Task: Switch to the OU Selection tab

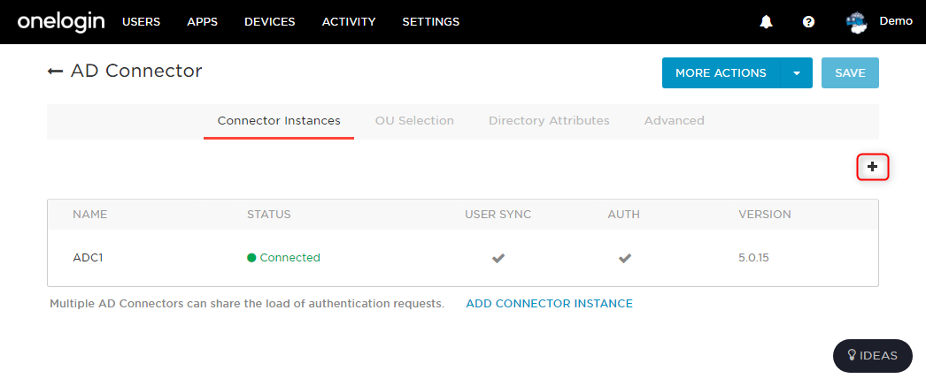Action: pos(414,121)
